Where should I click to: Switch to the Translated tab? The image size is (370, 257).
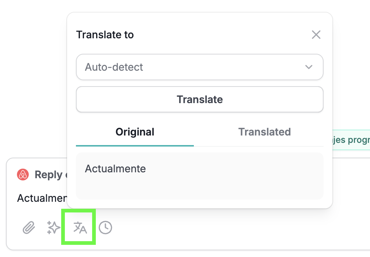(264, 132)
